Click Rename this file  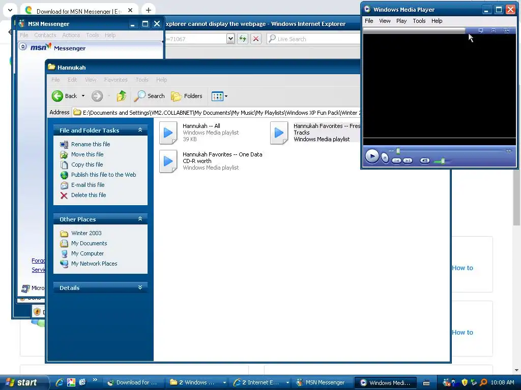coord(91,144)
